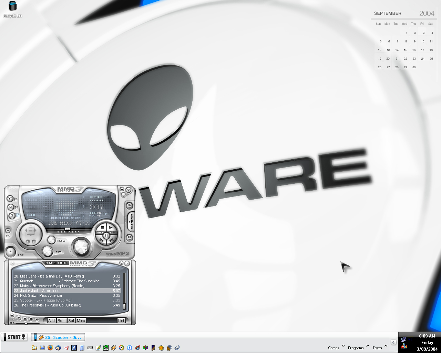Click the 25. Scooter taskbar button
The height and width of the screenshot is (353, 441).
coord(58,337)
